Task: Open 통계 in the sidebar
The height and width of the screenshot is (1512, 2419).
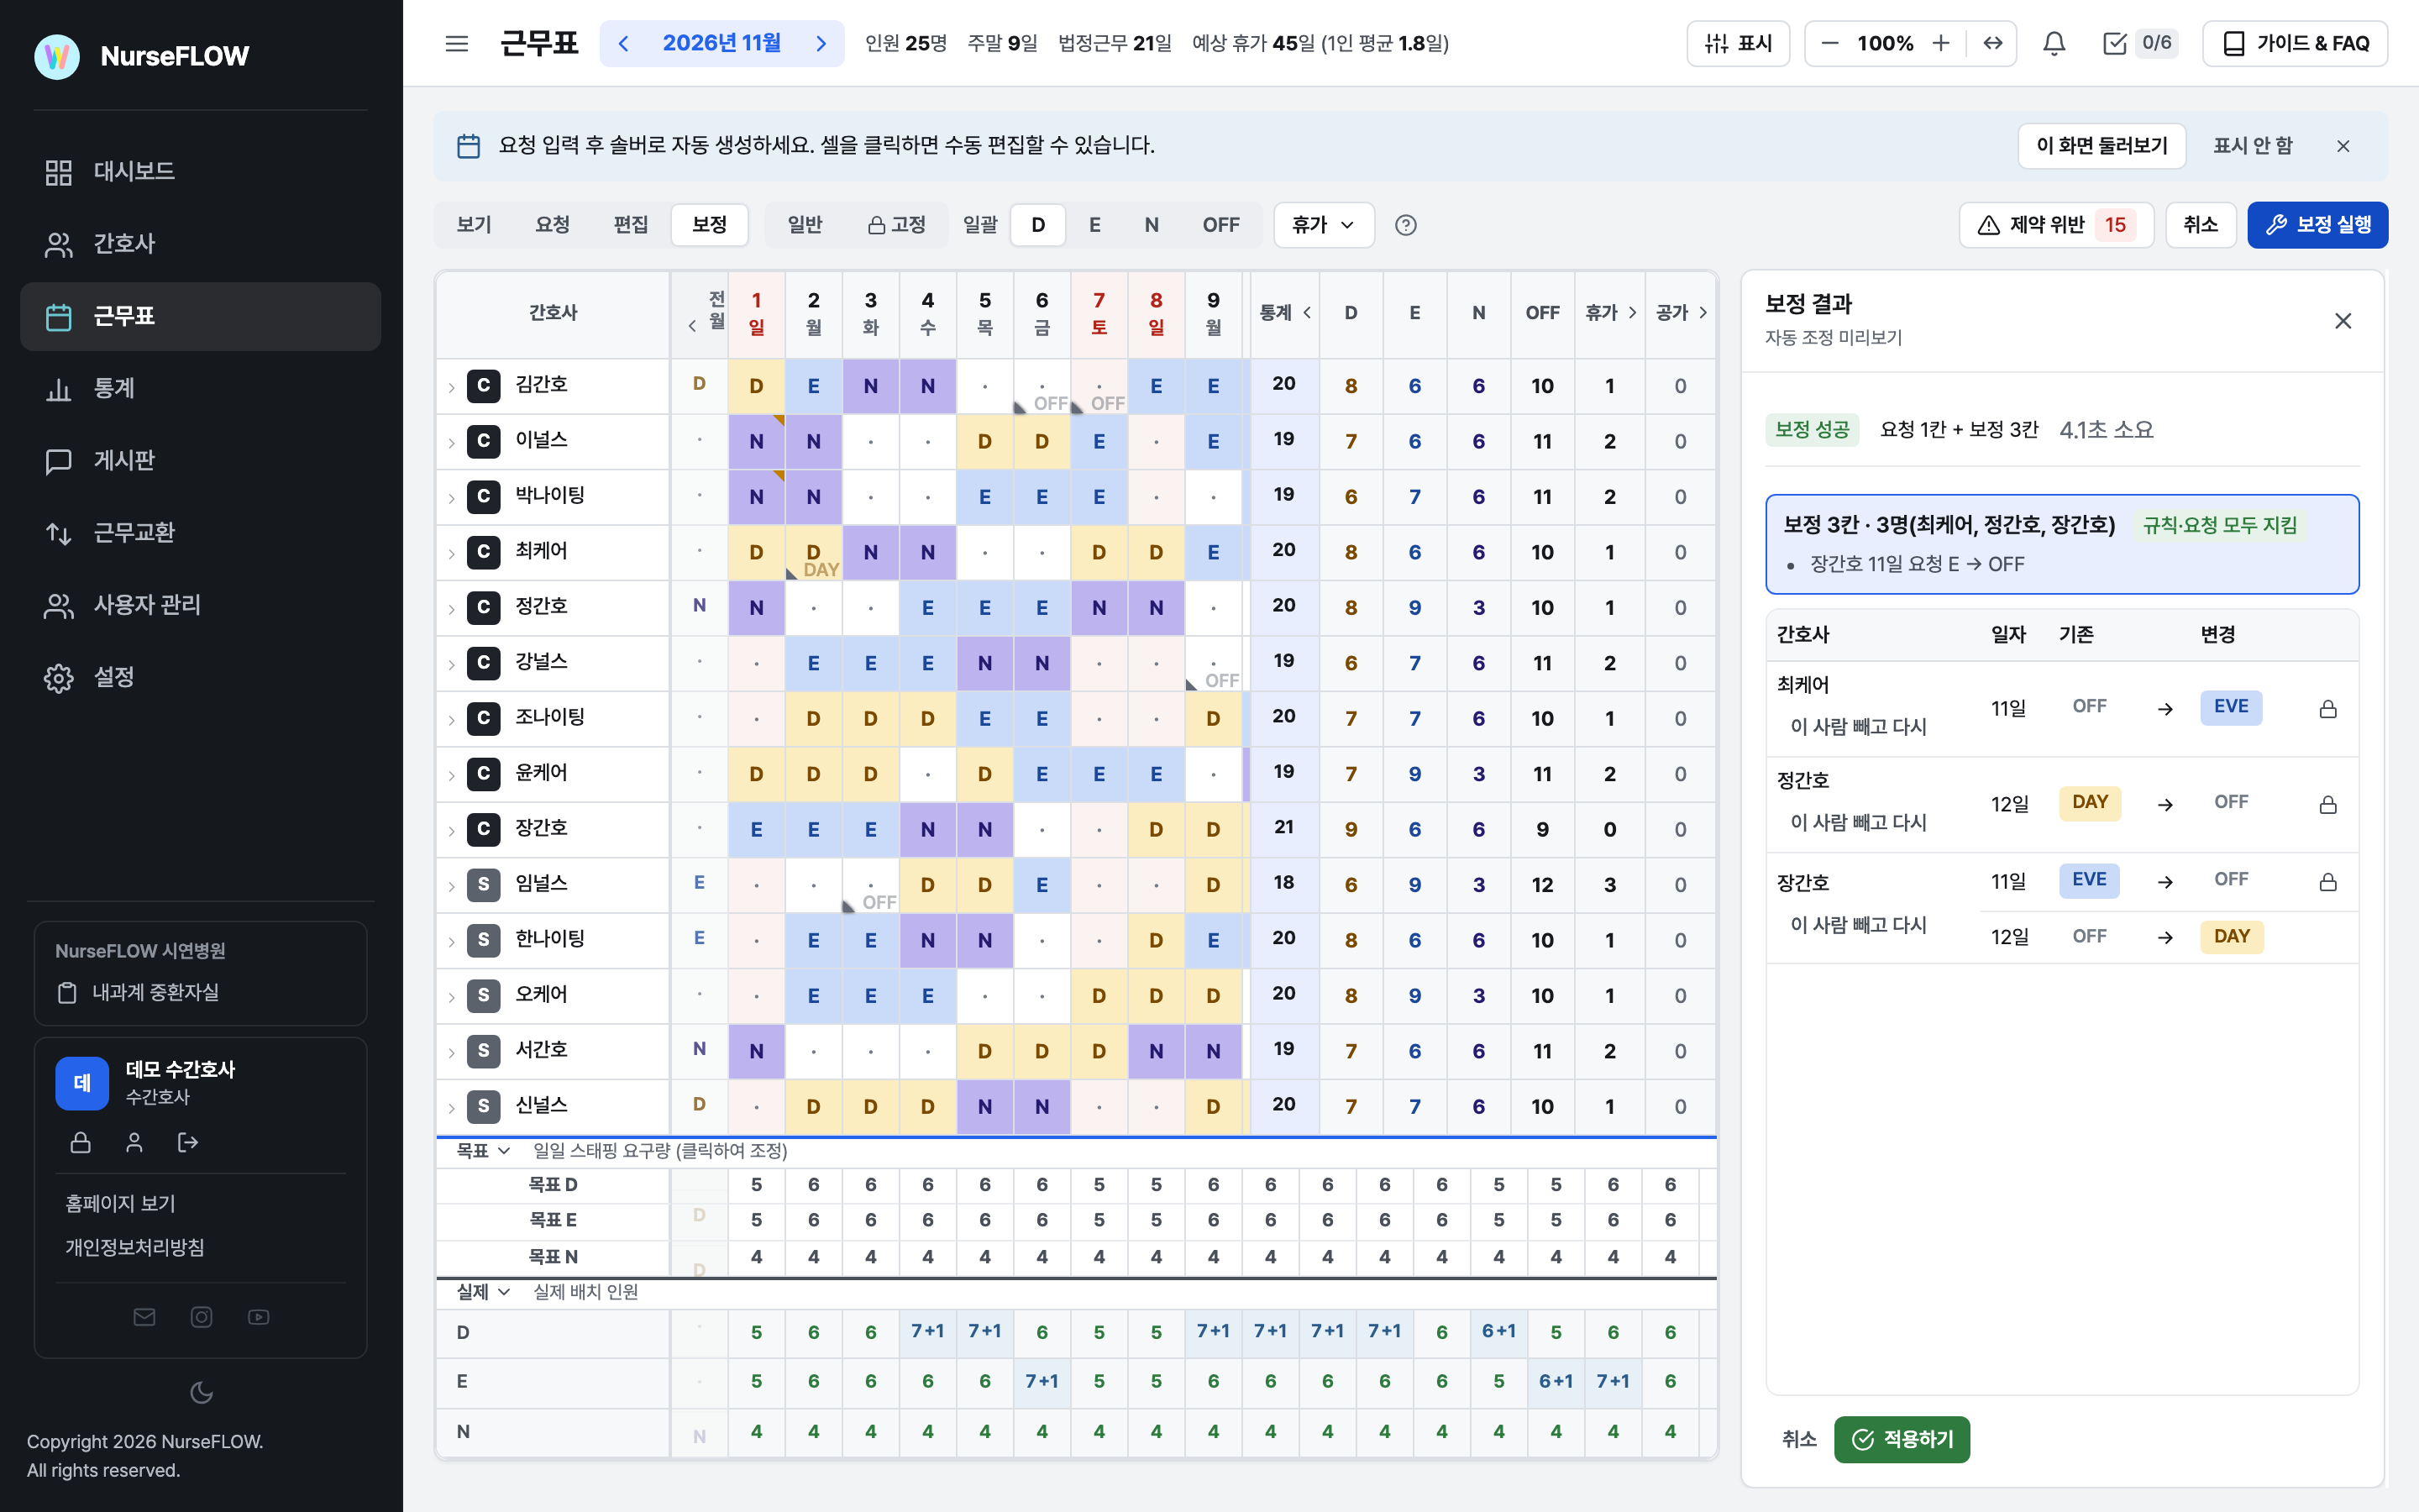Action: pos(200,388)
